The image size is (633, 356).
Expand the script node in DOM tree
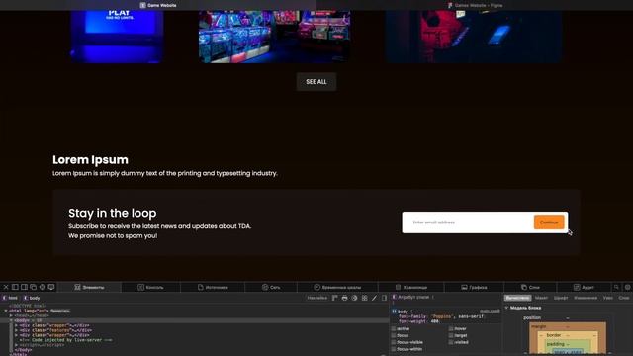pos(17,345)
